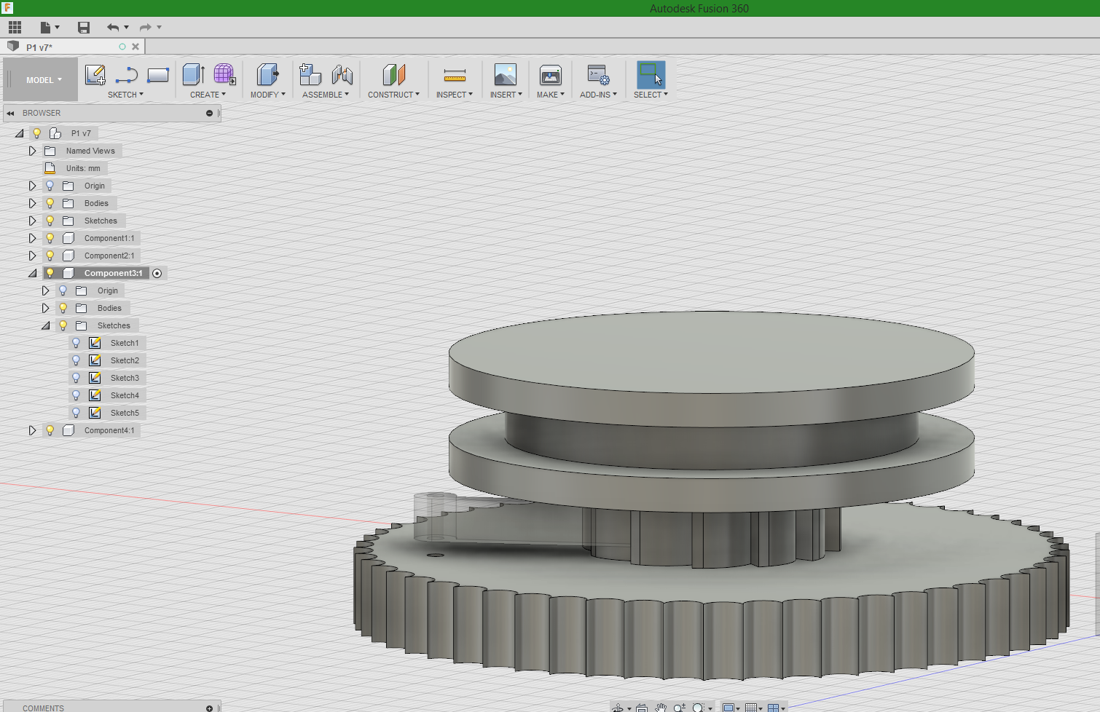The height and width of the screenshot is (712, 1100).
Task: Expand Component4:1 in the browser
Action: 32,430
